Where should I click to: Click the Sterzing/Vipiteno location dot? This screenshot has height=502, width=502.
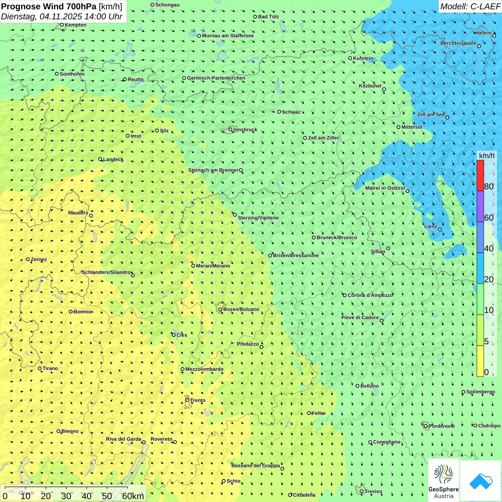[235, 215]
